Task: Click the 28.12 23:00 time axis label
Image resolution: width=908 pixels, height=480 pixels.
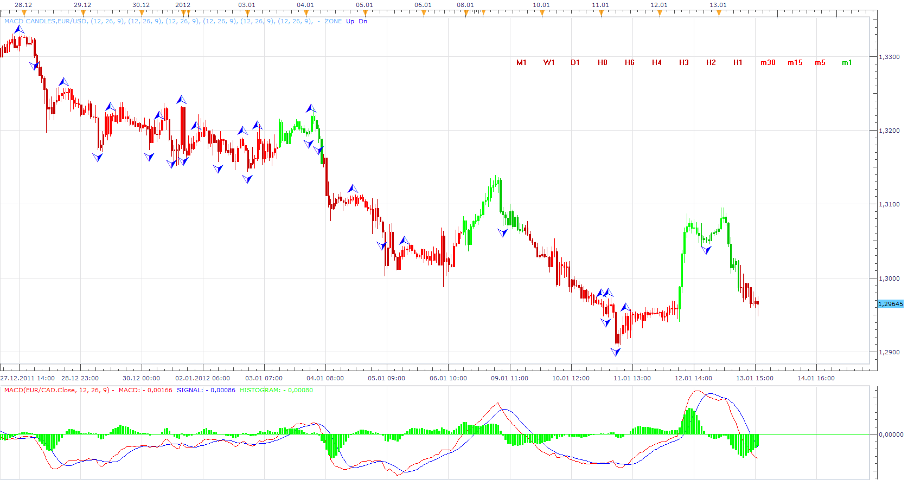Action: click(x=80, y=378)
